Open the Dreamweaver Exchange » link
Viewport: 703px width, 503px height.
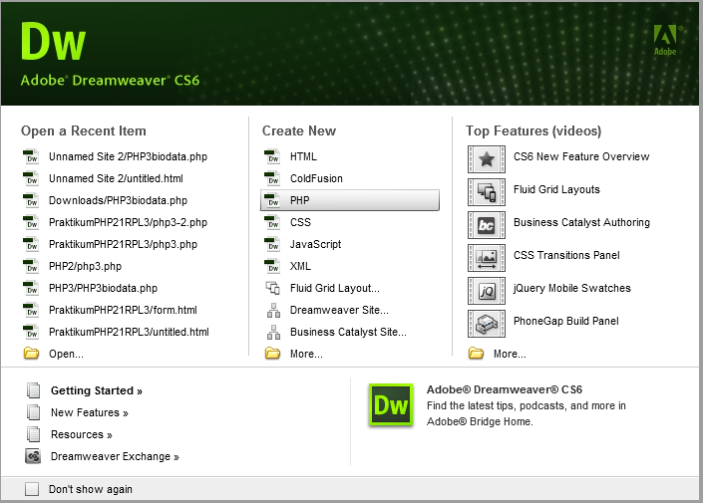click(115, 456)
